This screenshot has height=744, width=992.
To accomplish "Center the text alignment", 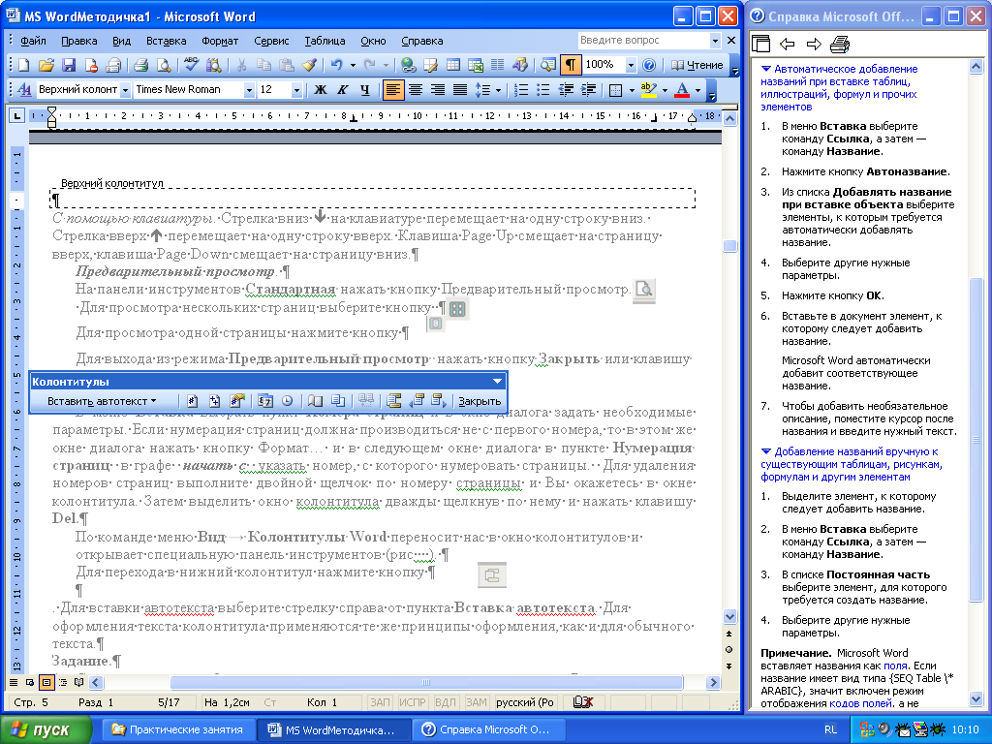I will [x=416, y=90].
